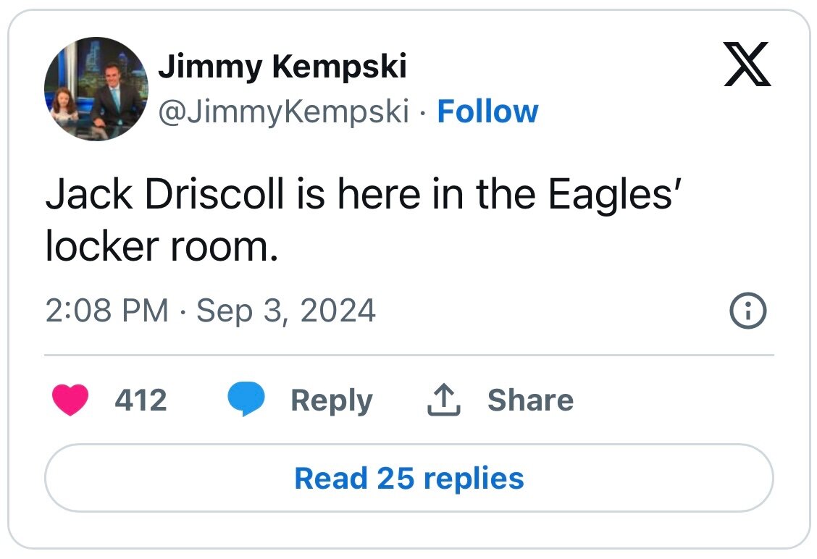This screenshot has width=817, height=559.
Task: Click the blue reply speech bubble icon
Action: coord(246,400)
